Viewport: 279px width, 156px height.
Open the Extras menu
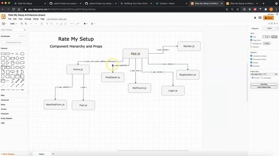click(x=36, y=19)
